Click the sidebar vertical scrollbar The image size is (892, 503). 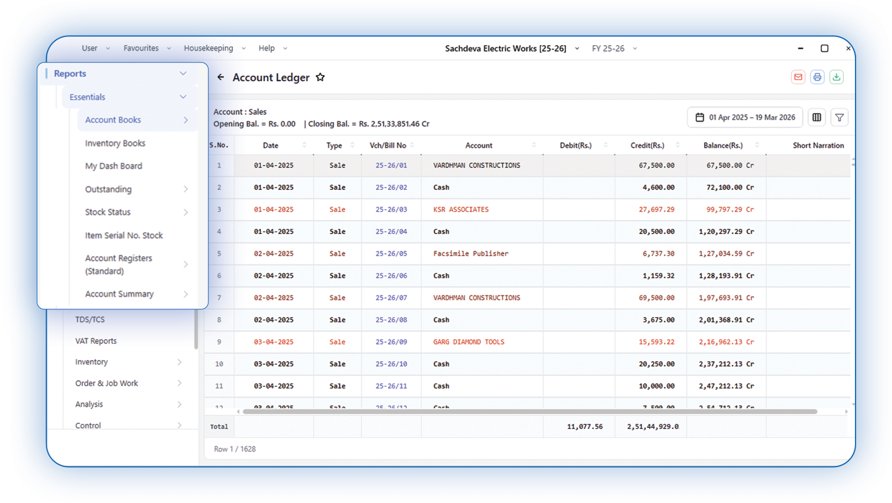click(x=196, y=330)
